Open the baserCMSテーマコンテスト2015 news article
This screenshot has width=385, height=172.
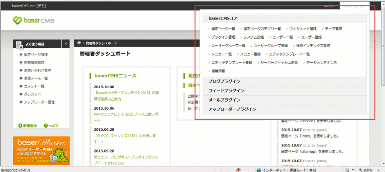click(126, 96)
